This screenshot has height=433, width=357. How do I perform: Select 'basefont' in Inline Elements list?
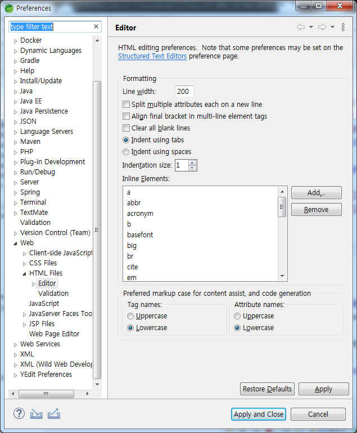(140, 235)
